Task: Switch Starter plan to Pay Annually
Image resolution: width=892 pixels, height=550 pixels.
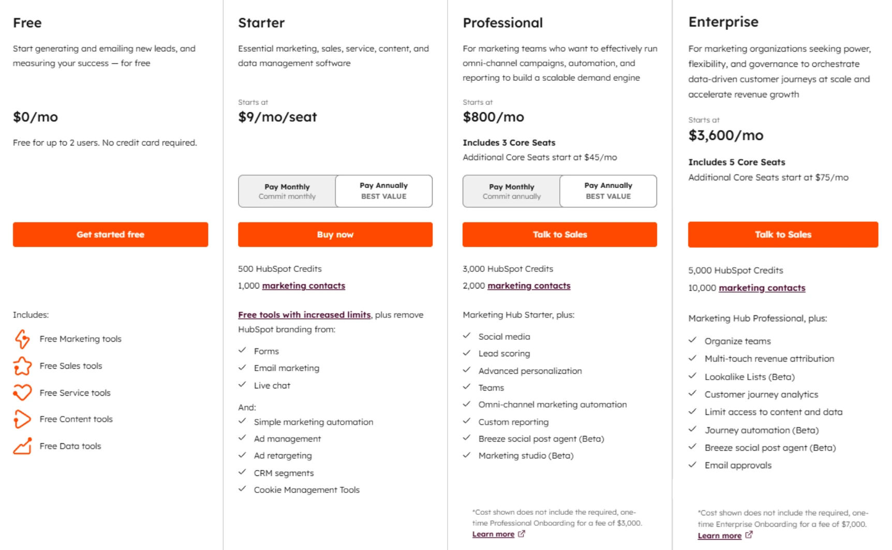Action: point(383,191)
